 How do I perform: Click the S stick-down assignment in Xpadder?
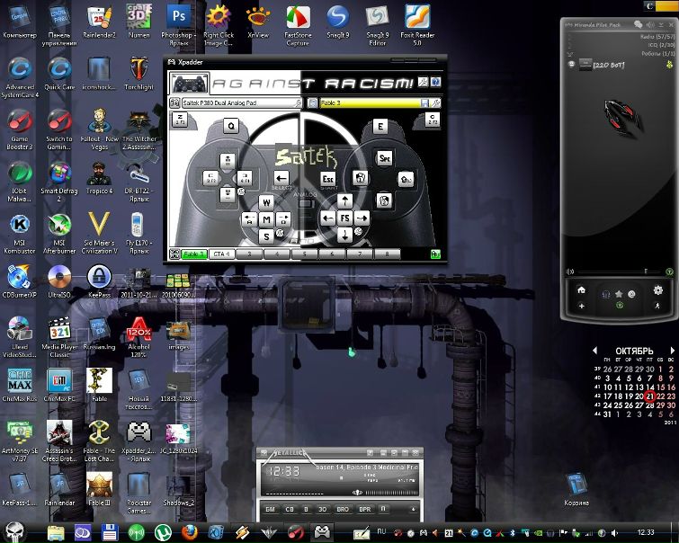[x=266, y=236]
